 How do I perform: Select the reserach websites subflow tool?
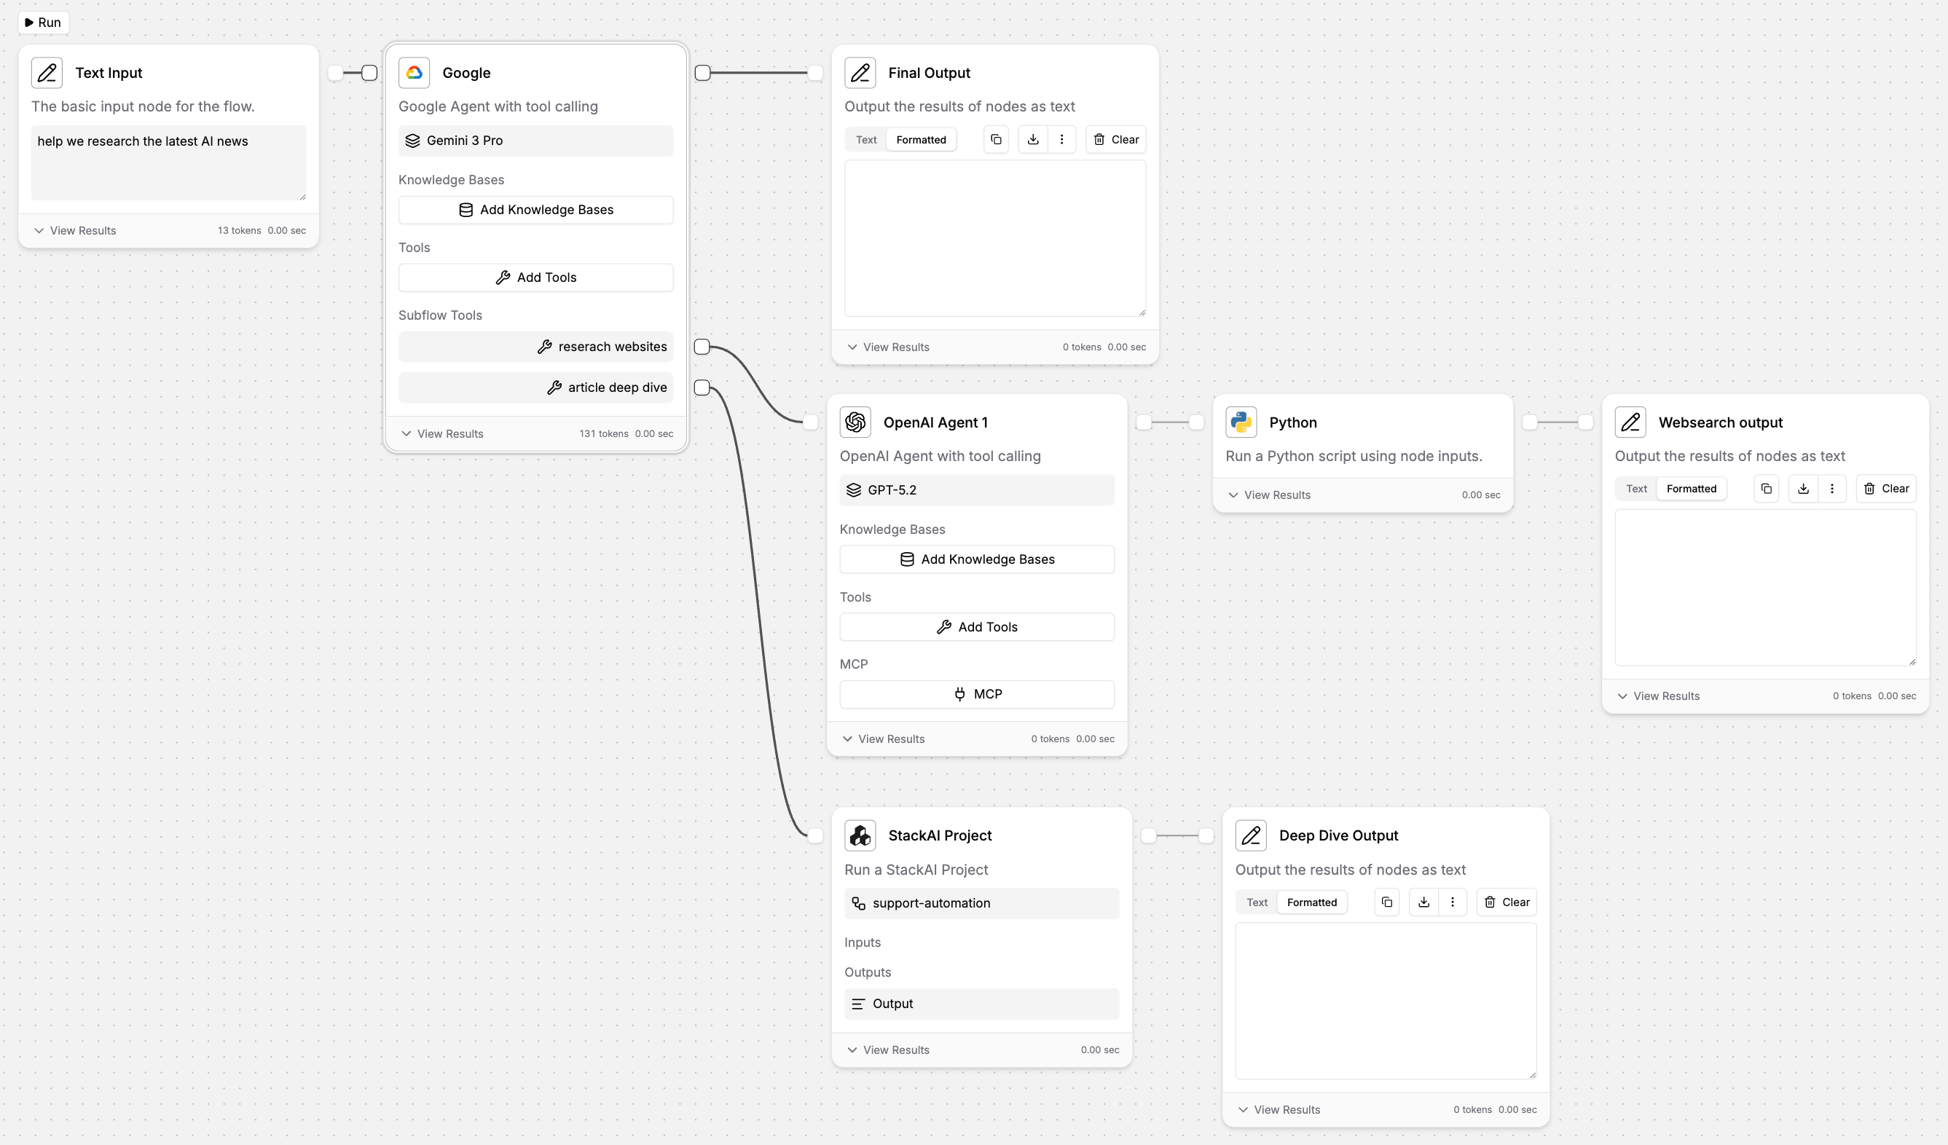535,347
